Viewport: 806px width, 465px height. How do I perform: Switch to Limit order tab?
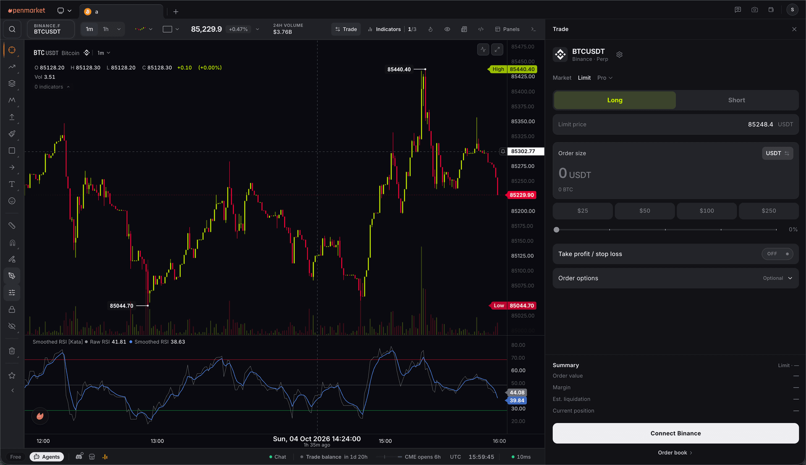(x=584, y=78)
